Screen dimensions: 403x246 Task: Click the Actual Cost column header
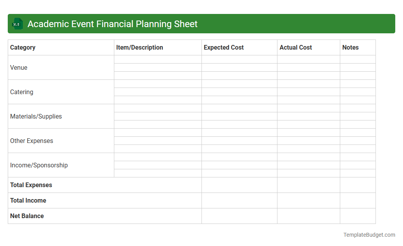(x=296, y=47)
